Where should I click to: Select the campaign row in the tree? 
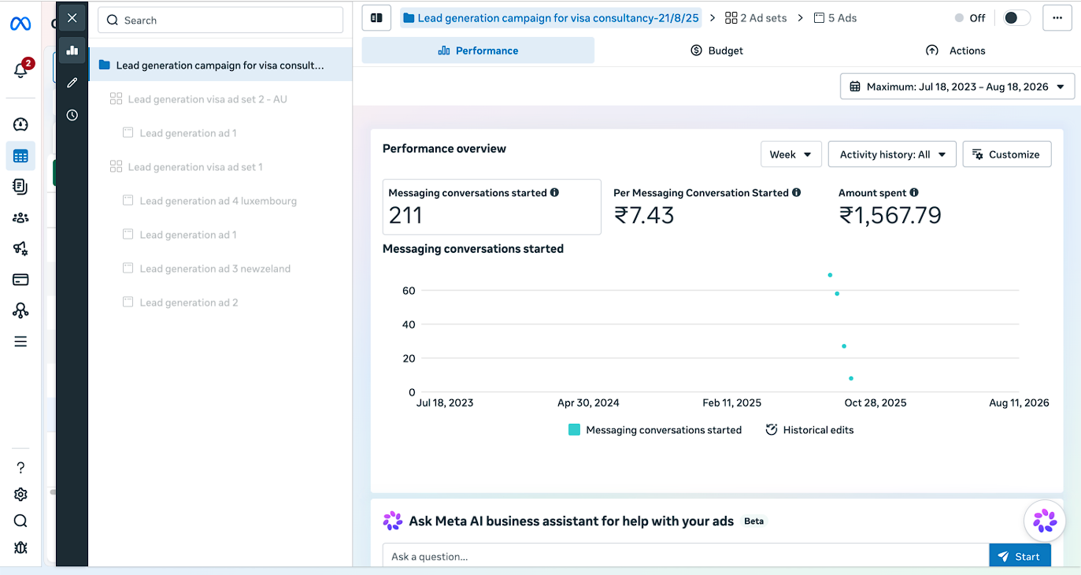coord(220,65)
